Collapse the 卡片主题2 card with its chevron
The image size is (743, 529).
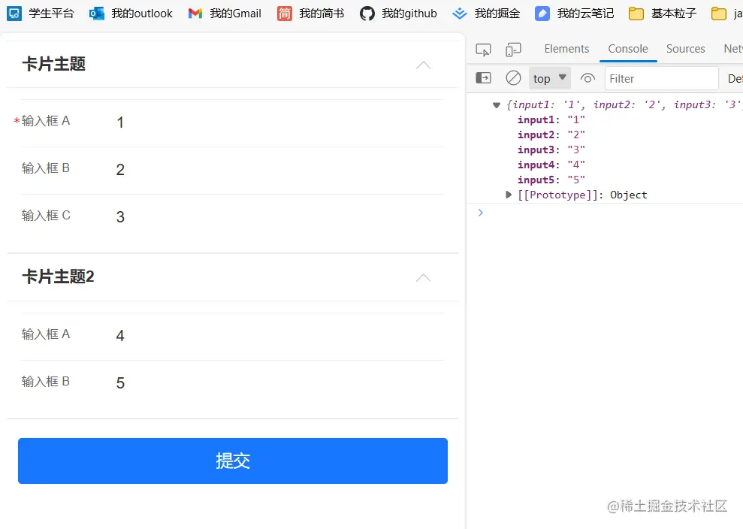pyautogui.click(x=423, y=277)
